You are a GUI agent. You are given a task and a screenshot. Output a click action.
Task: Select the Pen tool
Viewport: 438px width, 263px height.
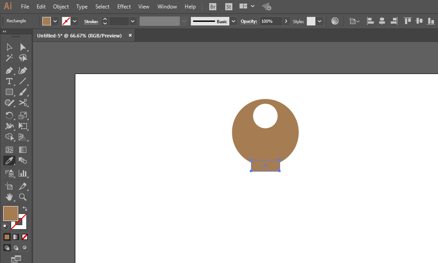(9, 70)
